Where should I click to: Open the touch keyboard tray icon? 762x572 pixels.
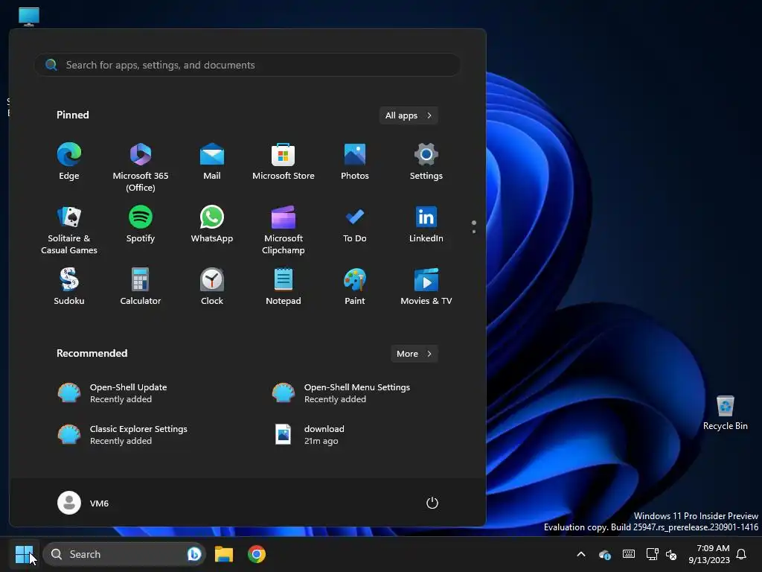628,554
